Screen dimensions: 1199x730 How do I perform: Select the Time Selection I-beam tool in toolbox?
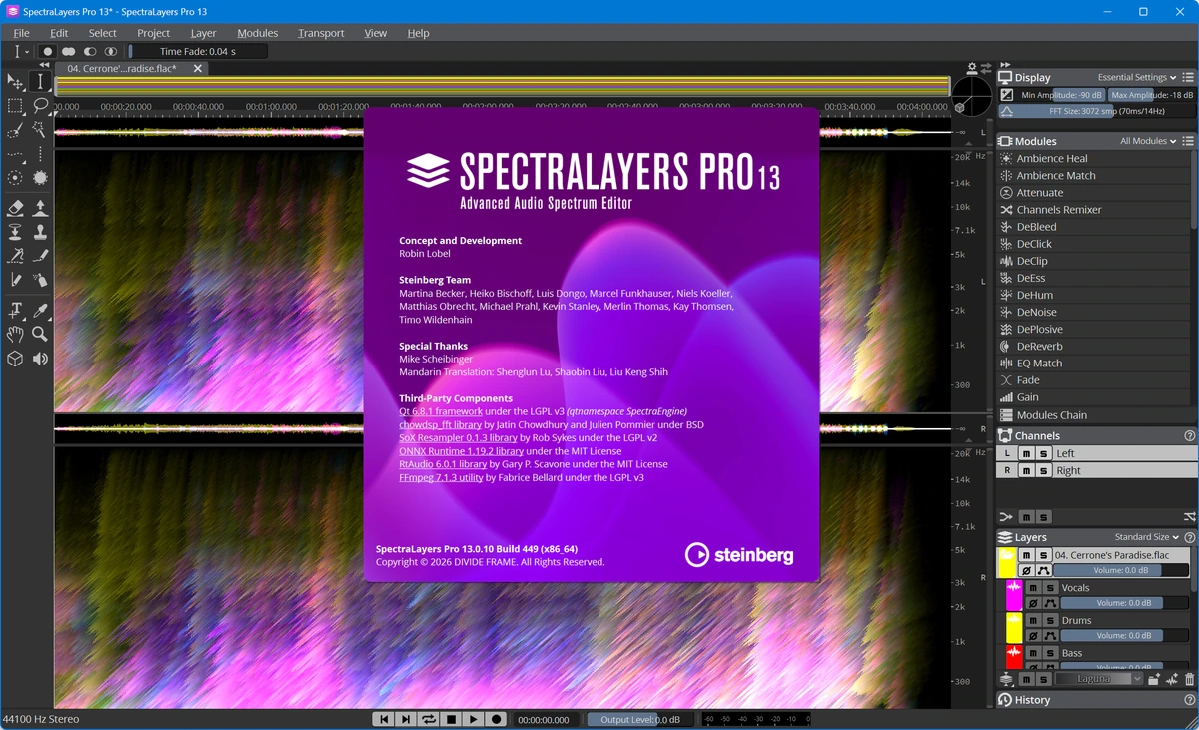[x=40, y=81]
